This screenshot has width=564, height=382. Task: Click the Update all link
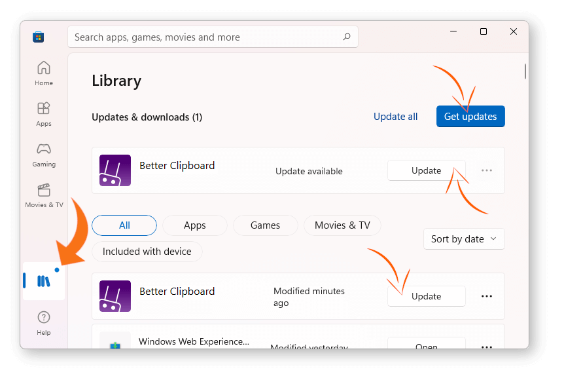click(x=395, y=117)
